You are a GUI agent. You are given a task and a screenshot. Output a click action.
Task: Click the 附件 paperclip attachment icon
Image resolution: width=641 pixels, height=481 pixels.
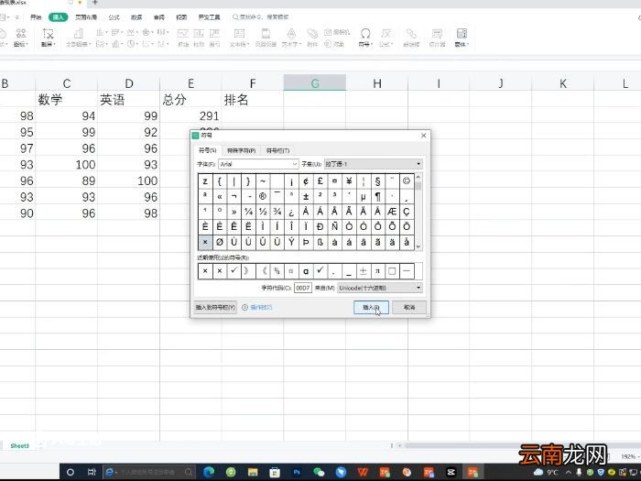pyautogui.click(x=312, y=34)
